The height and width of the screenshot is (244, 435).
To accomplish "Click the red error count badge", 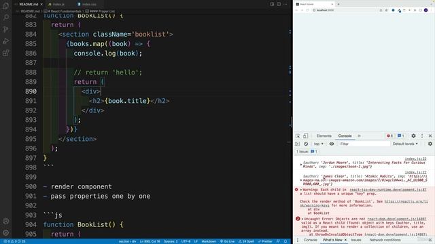I will (x=389, y=136).
